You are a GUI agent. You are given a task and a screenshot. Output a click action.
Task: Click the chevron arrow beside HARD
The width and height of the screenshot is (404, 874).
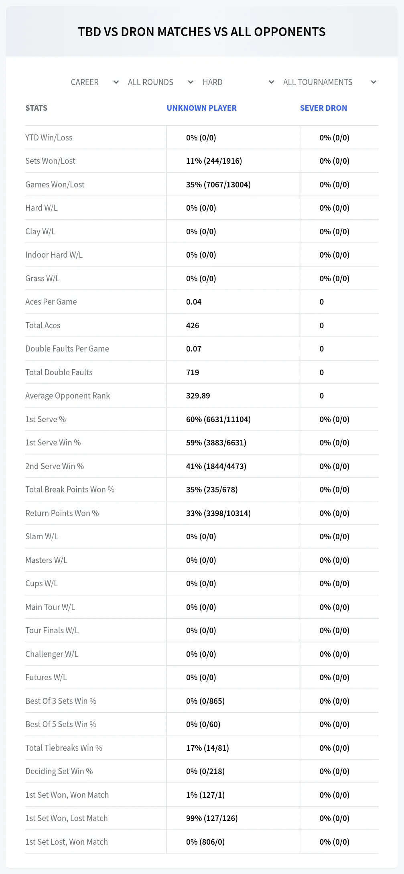(271, 82)
